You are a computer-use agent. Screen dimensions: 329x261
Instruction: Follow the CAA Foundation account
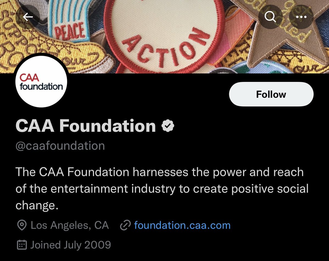click(271, 94)
